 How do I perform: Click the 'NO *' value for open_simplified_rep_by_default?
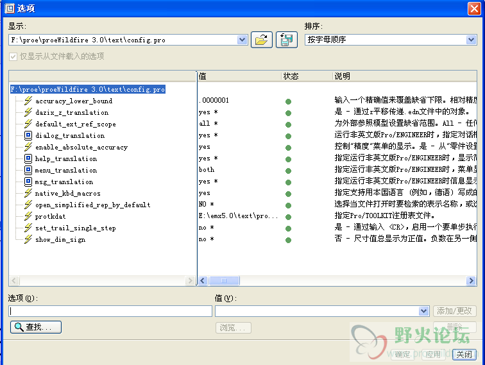pos(207,204)
